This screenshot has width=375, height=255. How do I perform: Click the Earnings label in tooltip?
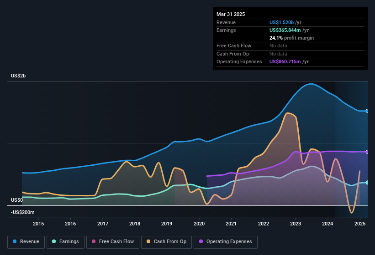226,30
